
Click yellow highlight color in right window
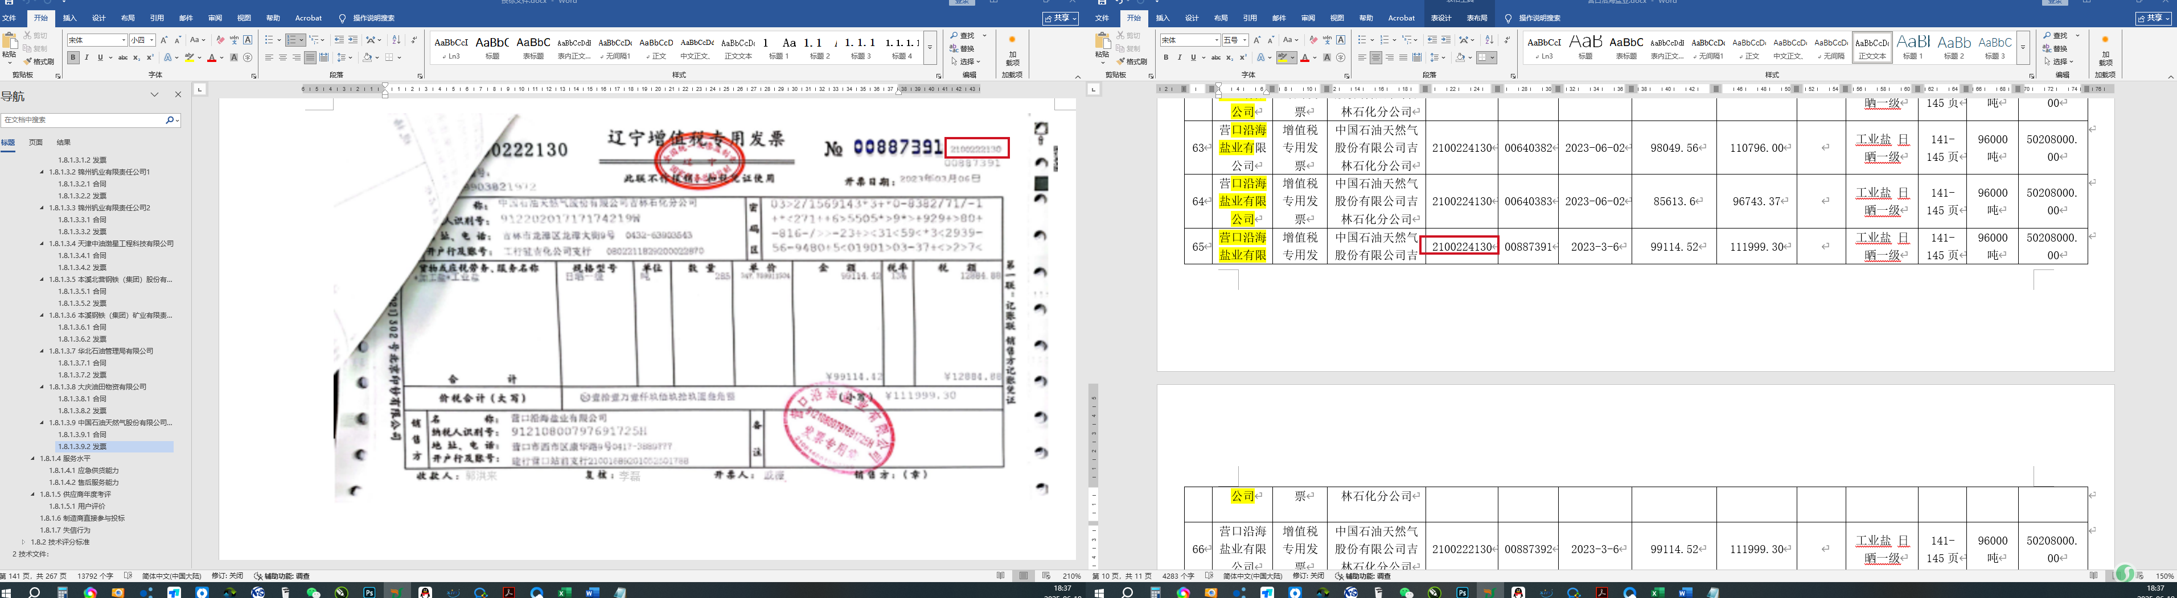[1282, 57]
